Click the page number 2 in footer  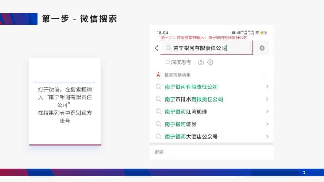click(304, 173)
